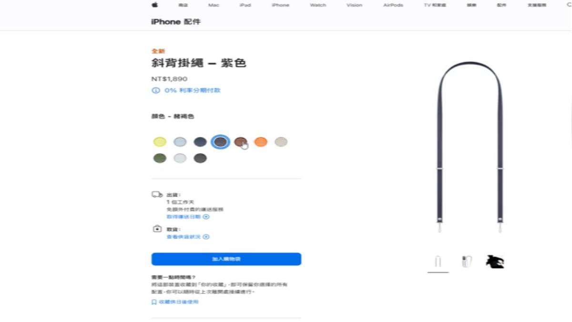The image size is (572, 322).
Task: Select the brown color swatch
Action: [x=241, y=142]
